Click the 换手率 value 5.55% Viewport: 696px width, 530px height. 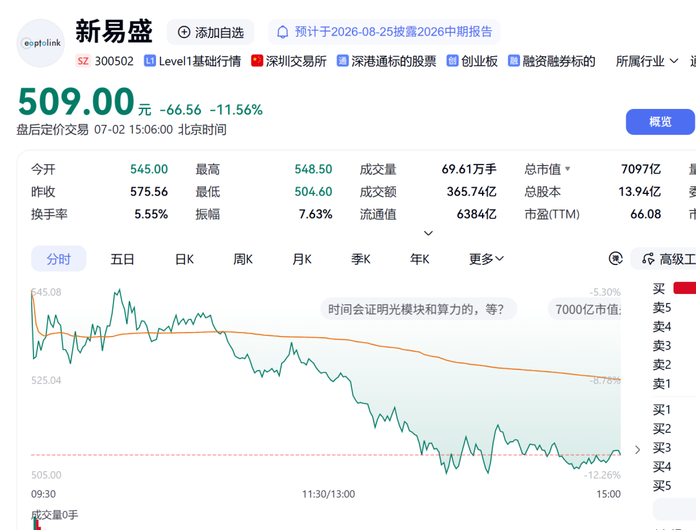151,215
